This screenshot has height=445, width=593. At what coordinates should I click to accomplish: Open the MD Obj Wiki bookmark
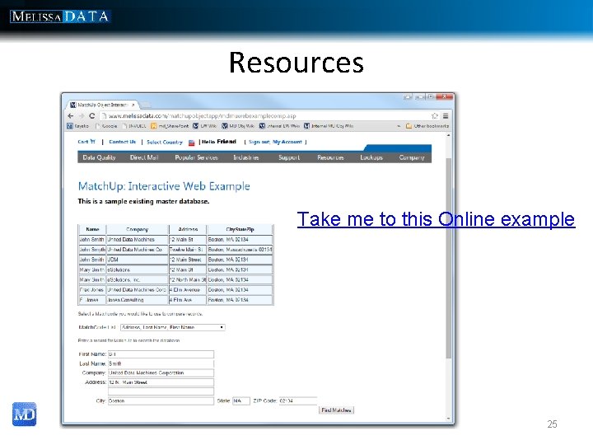(x=238, y=126)
